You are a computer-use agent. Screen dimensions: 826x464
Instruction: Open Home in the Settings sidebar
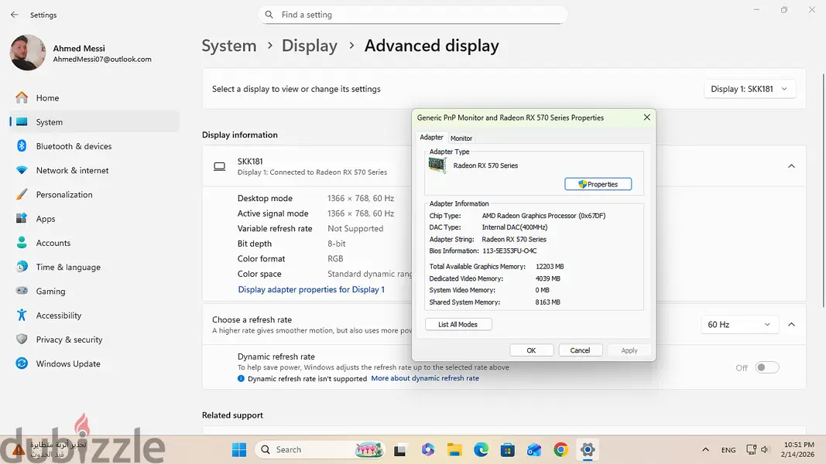(x=94, y=98)
